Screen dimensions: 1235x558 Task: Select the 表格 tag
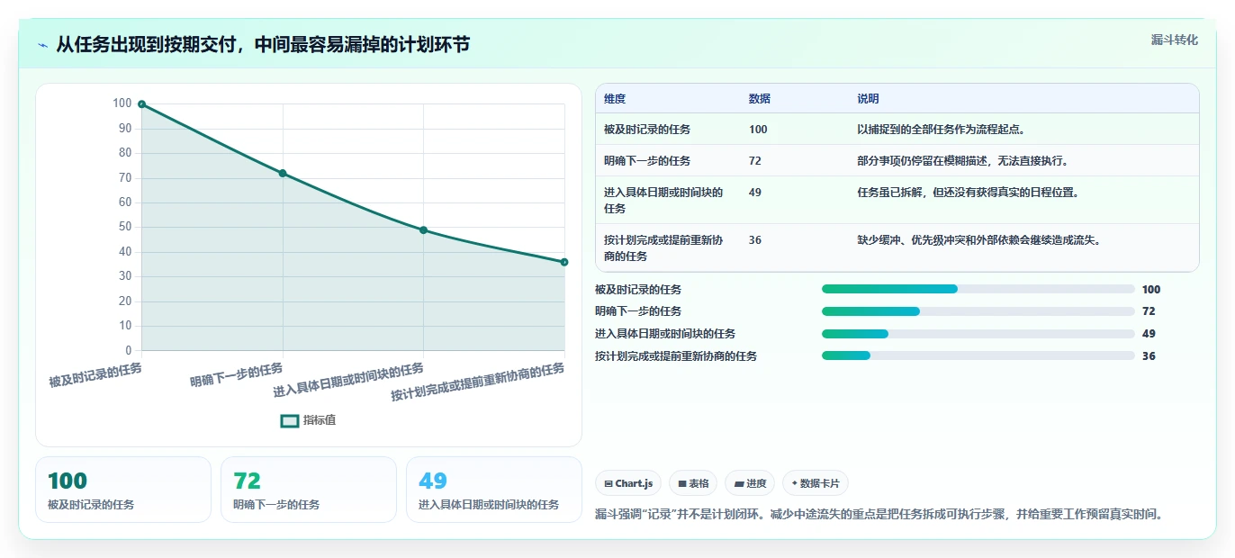[x=693, y=483]
